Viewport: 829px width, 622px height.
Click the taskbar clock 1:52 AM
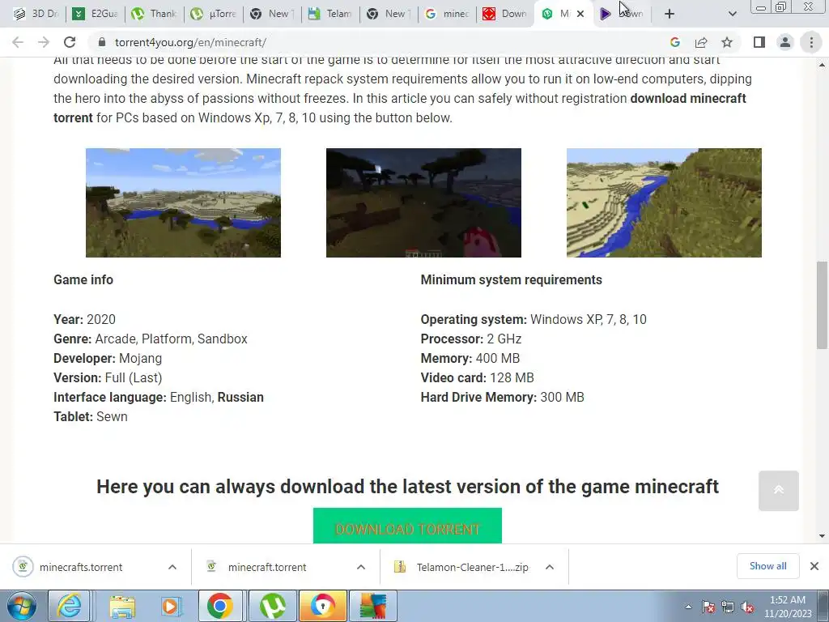click(788, 607)
